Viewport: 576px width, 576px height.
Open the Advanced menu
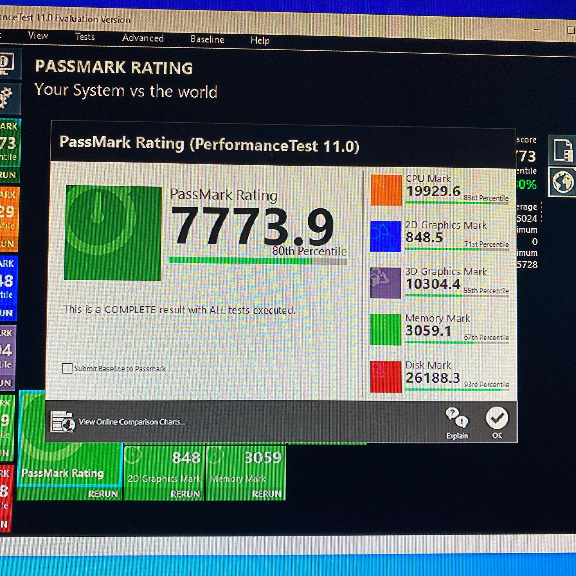coord(143,38)
